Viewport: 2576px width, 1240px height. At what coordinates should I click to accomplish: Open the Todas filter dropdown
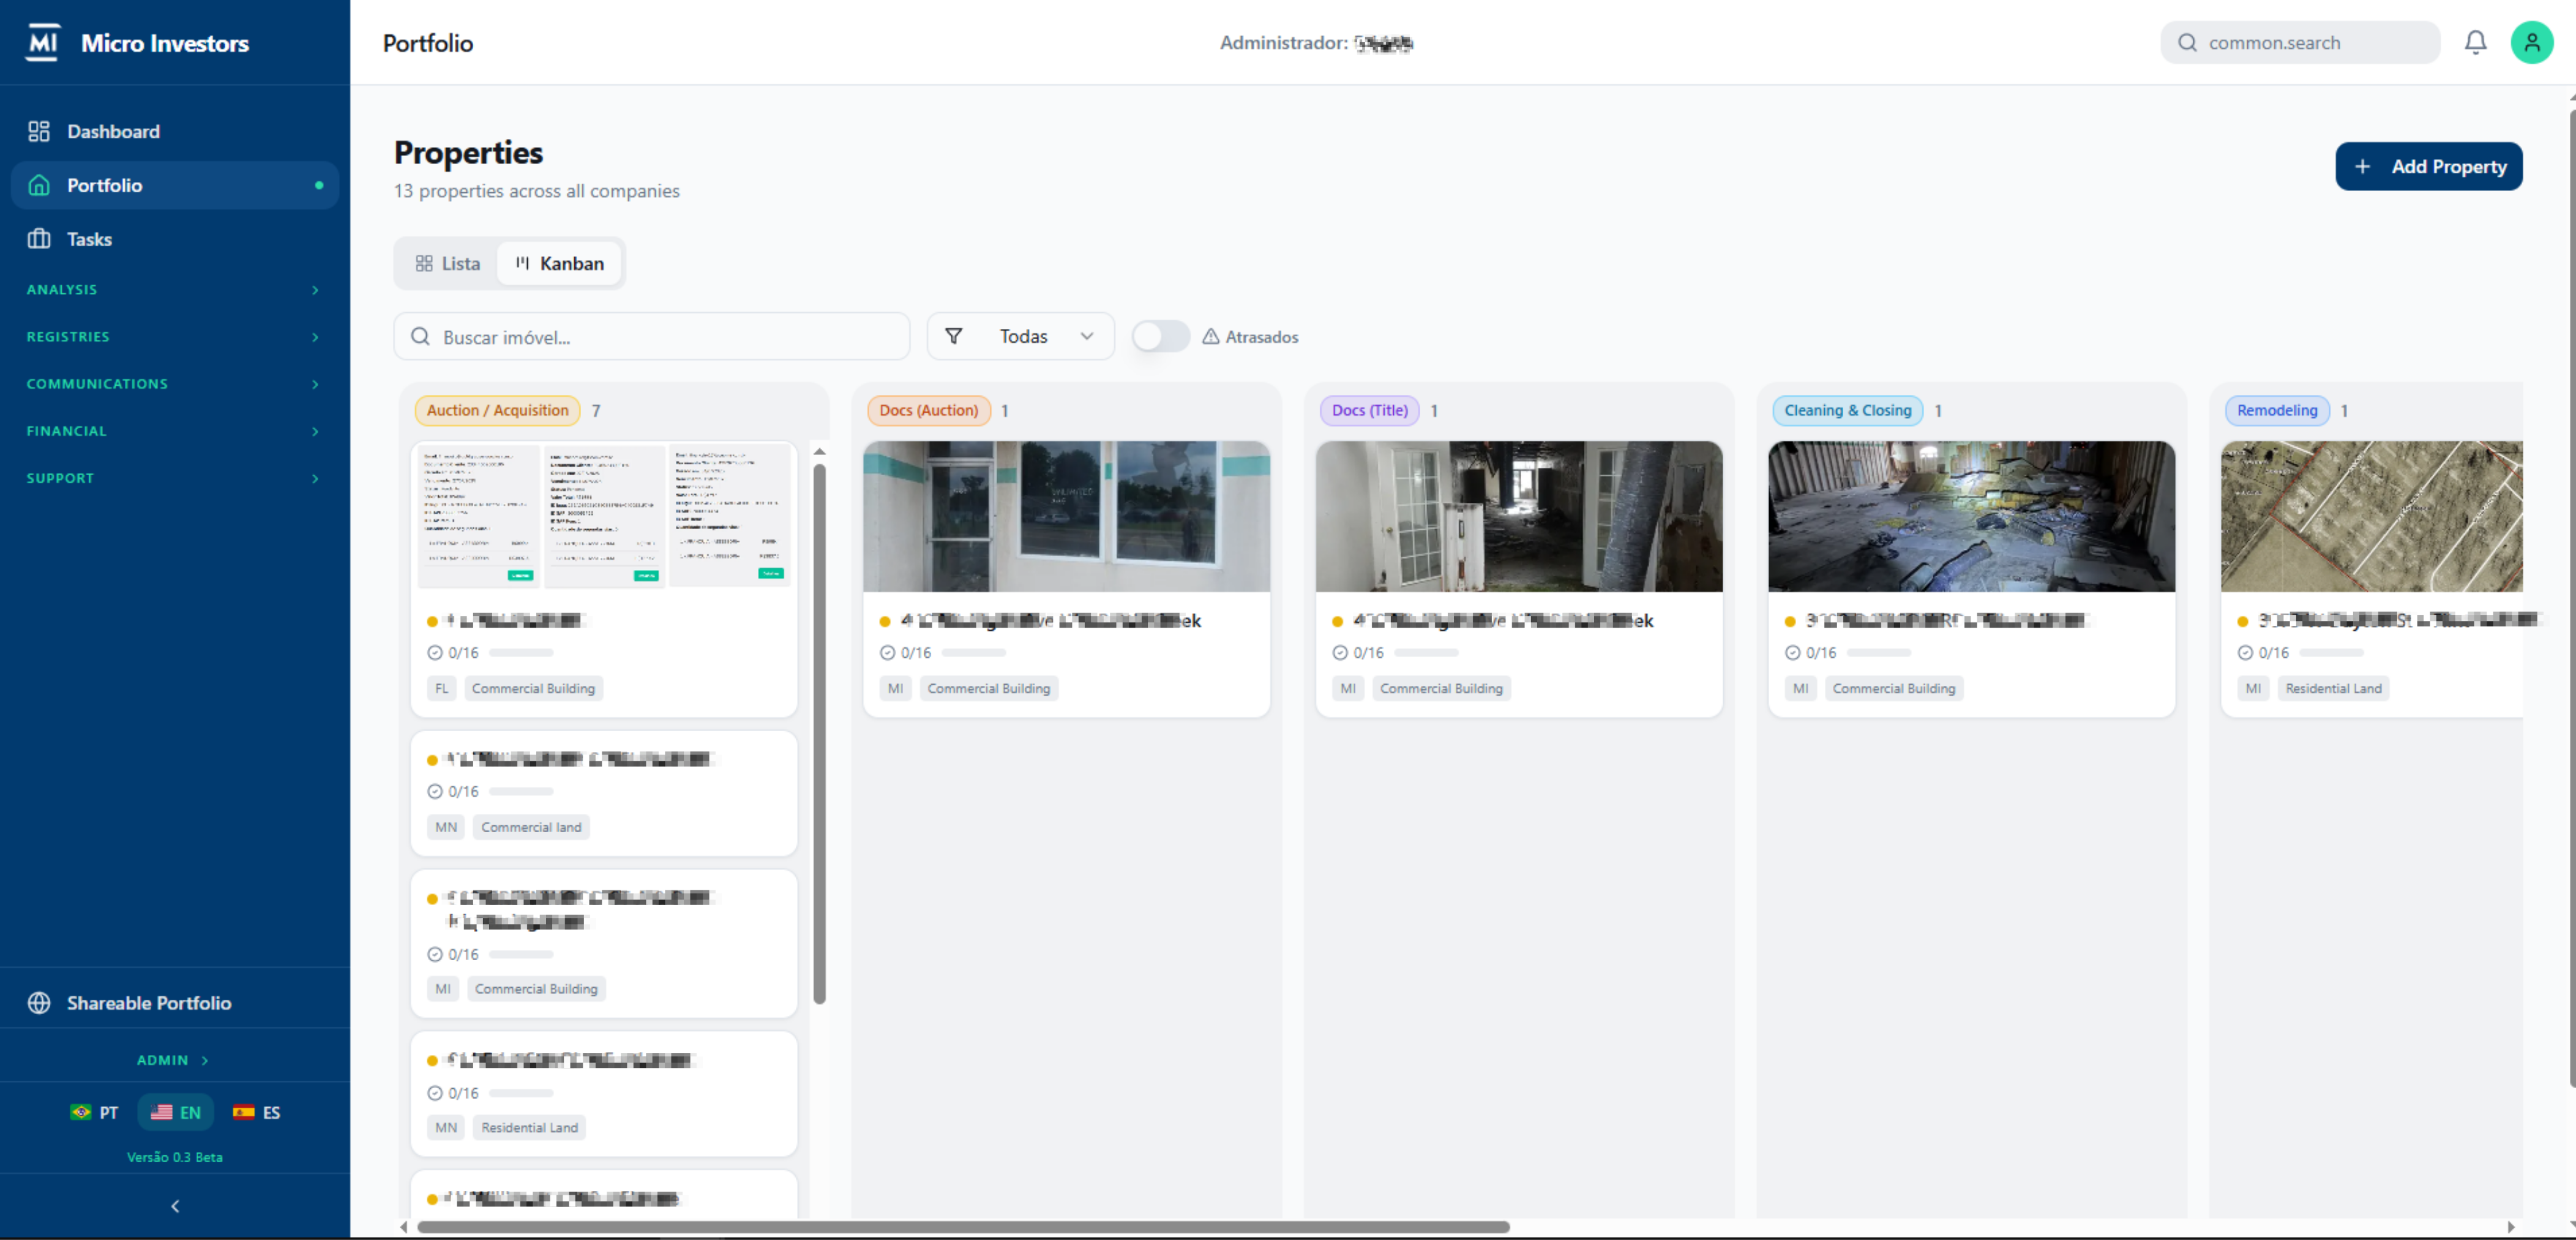click(1020, 336)
